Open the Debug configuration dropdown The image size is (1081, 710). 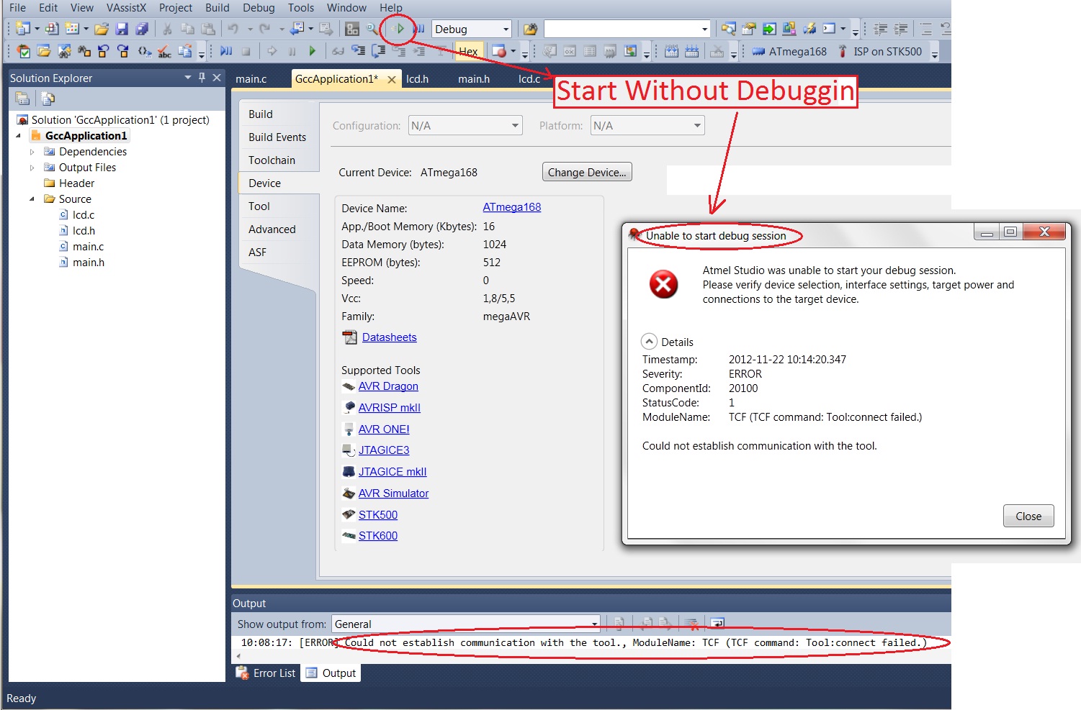click(506, 29)
